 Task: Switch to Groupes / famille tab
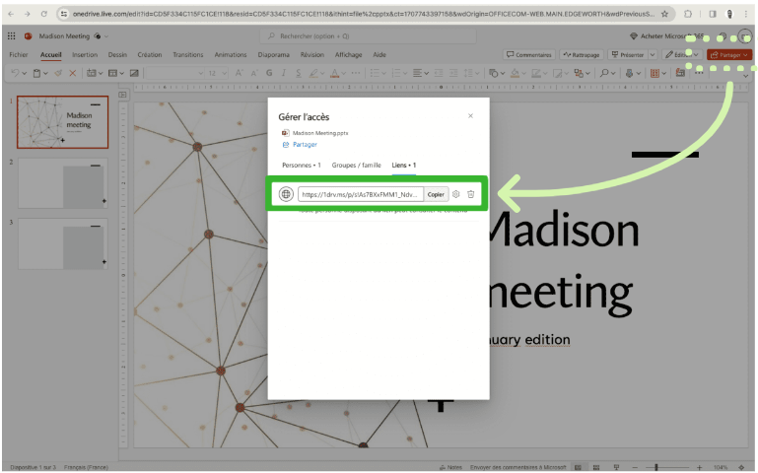356,165
